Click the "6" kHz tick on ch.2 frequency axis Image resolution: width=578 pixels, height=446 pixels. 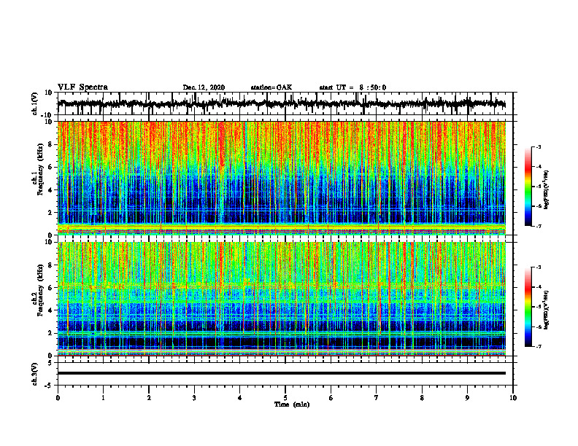(51, 288)
